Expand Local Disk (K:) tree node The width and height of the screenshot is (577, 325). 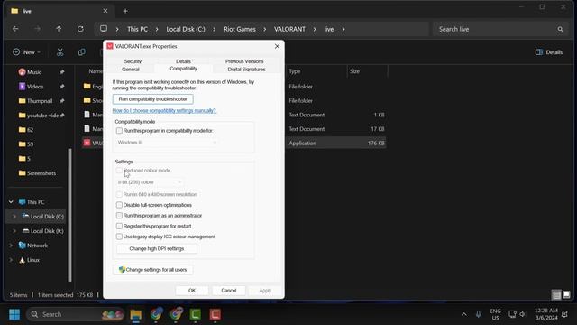[x=14, y=231]
